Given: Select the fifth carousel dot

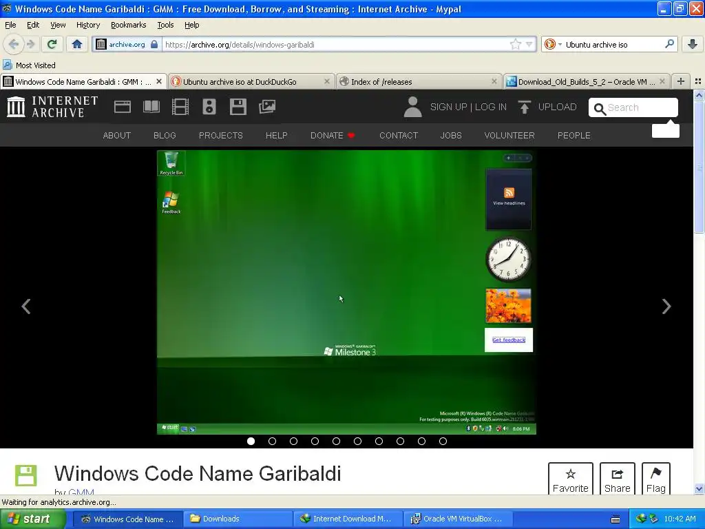Looking at the screenshot, I should click(x=336, y=442).
